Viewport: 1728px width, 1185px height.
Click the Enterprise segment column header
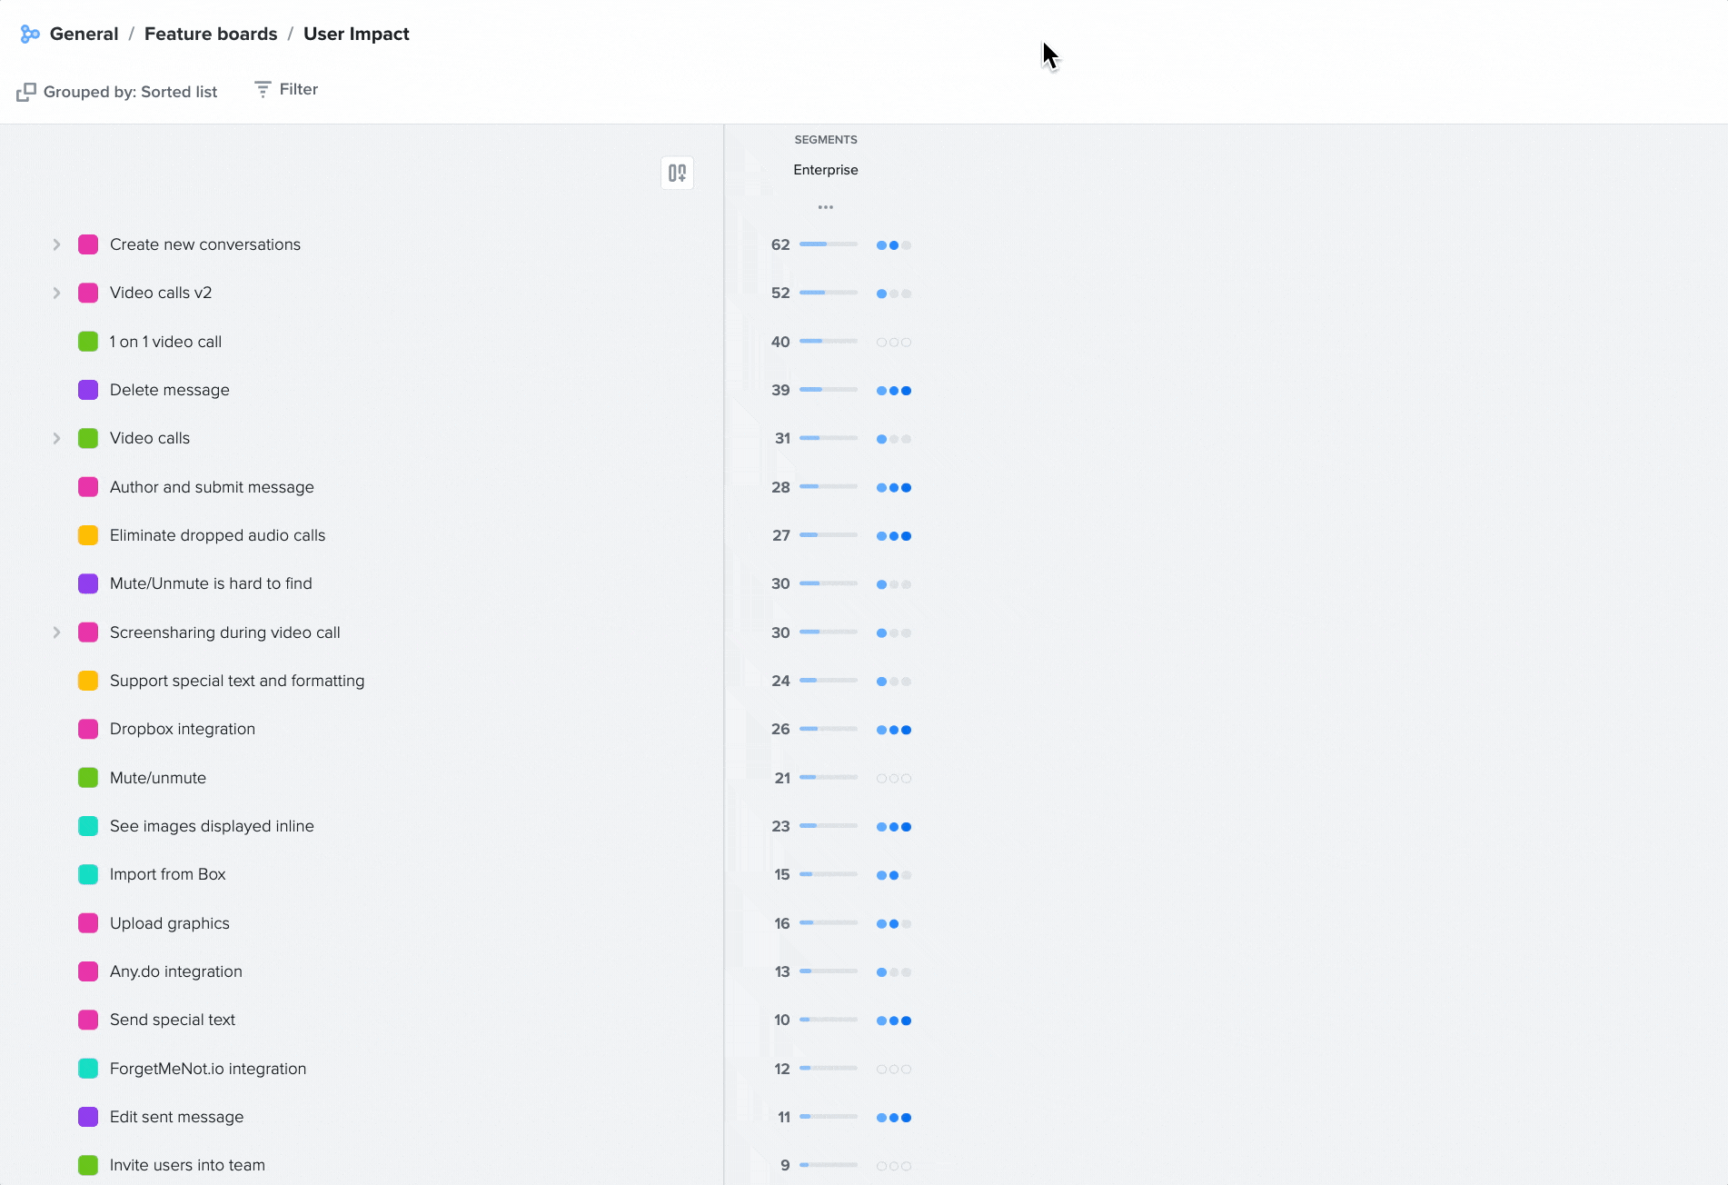[825, 170]
